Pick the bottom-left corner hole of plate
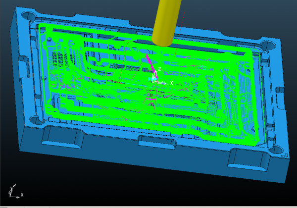This screenshot has width=297, height=208. 34,119
